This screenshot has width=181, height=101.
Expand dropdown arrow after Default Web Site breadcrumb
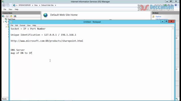coord(55,5)
